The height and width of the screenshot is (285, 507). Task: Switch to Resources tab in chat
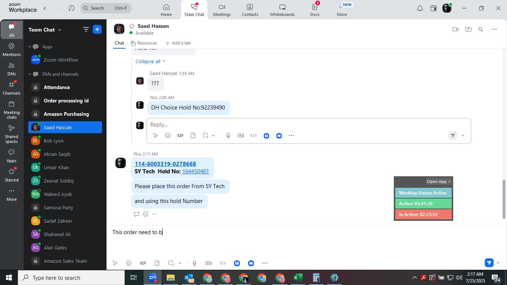144,43
